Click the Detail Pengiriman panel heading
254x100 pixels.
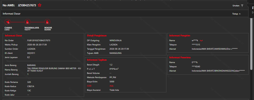coord(97,35)
